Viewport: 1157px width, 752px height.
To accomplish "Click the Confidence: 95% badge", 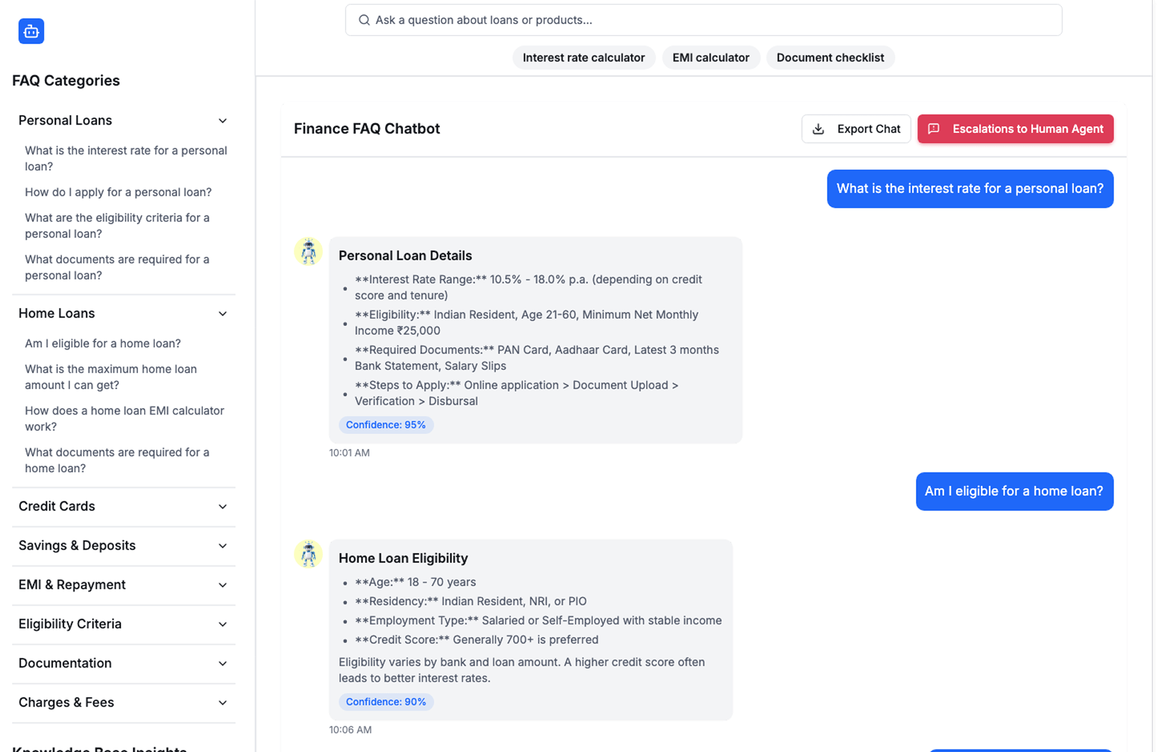I will coord(386,425).
